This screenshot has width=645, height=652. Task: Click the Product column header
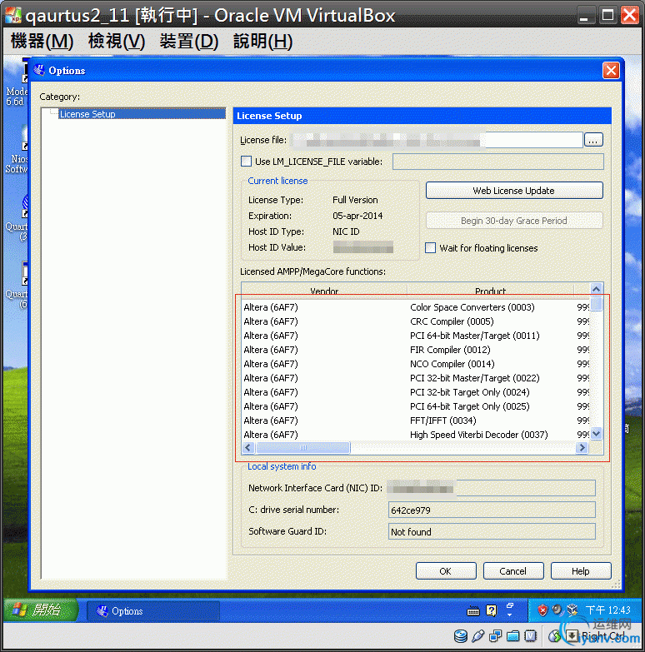pos(491,291)
